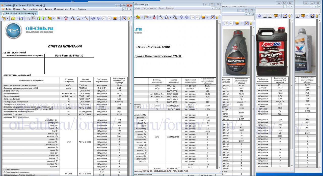Slideshow icon in the Лукойл Люкс window
Viewport: 323px width, 176px height.
[x=203, y=17]
